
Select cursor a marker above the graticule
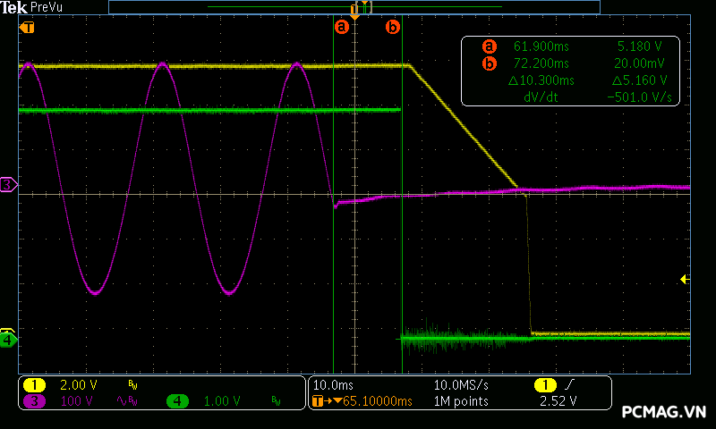pos(340,27)
